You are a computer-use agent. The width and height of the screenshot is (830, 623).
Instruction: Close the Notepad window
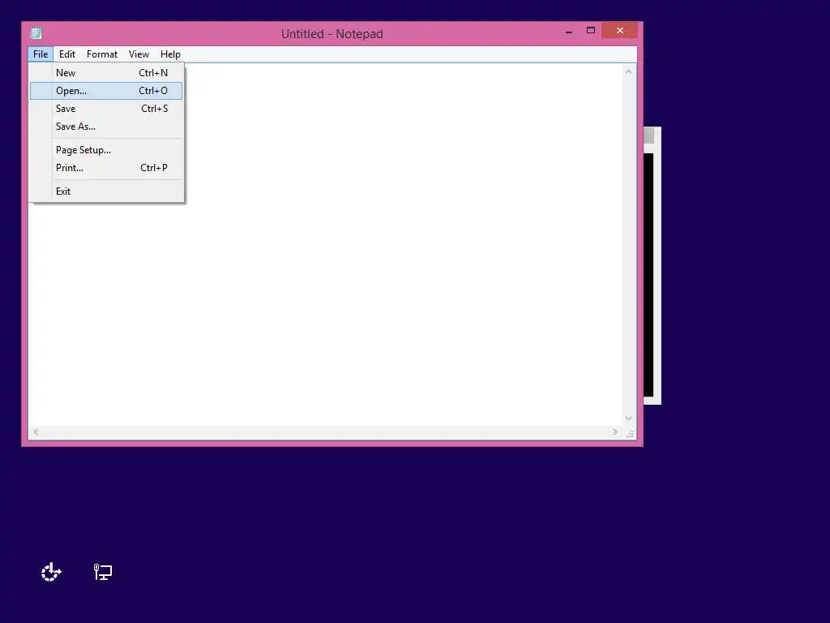(x=620, y=31)
